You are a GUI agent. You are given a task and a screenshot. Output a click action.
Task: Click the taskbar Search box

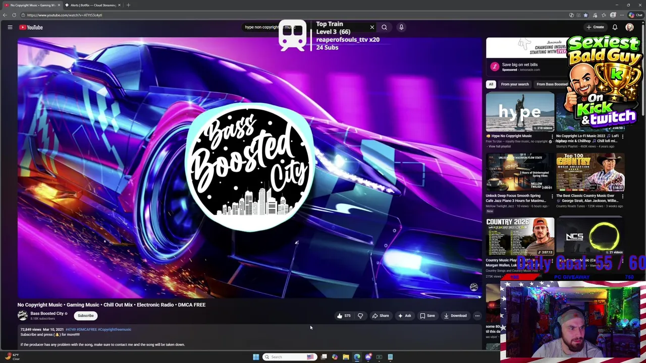290,357
